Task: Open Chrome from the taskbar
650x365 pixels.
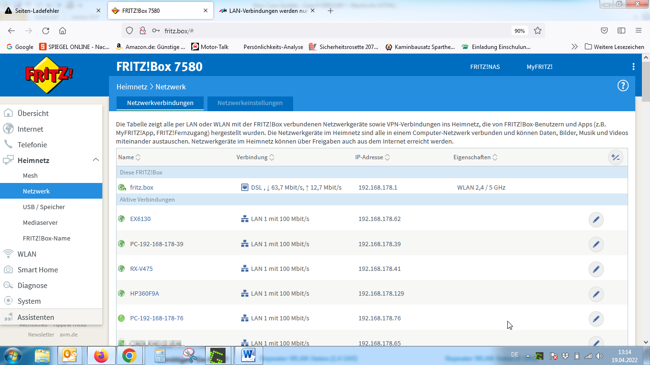Action: coord(129,355)
